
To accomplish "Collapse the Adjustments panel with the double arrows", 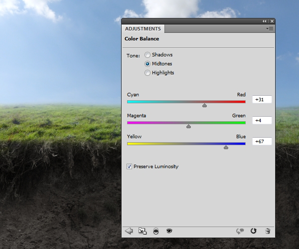I will [x=264, y=21].
